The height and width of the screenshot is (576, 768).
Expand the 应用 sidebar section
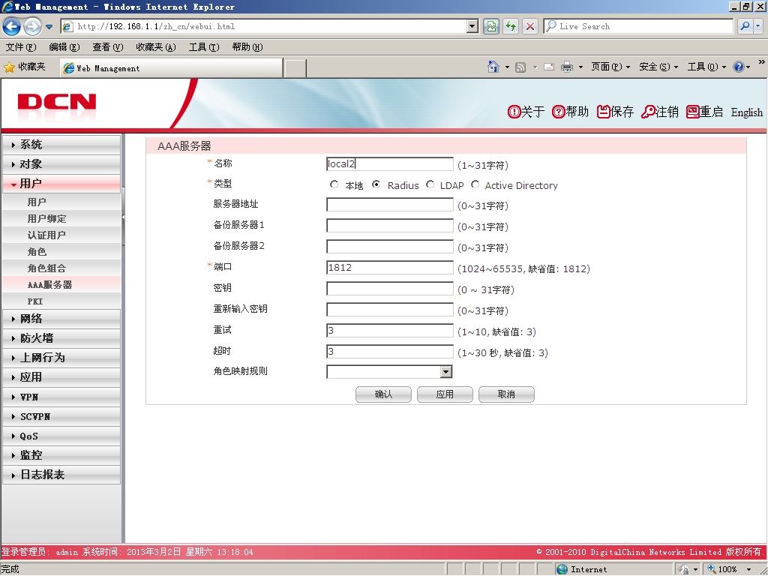click(61, 378)
